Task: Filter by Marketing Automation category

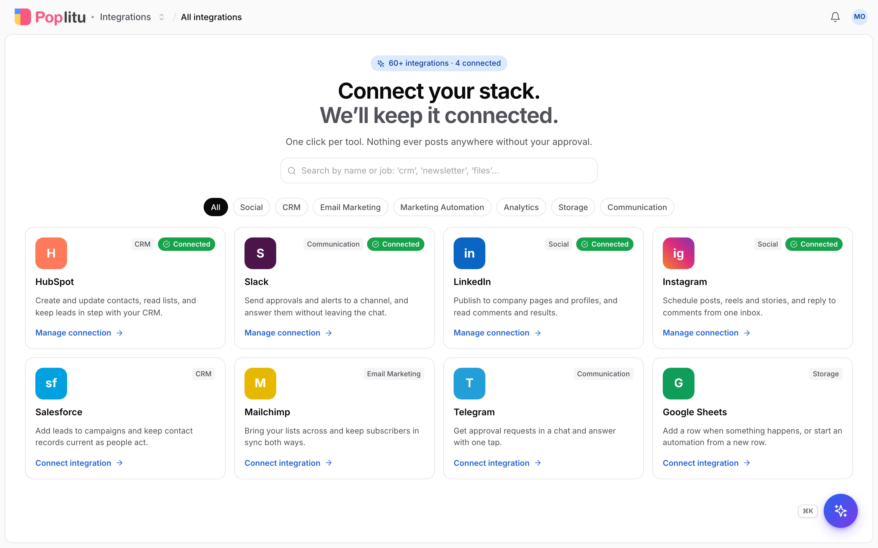Action: click(x=442, y=207)
